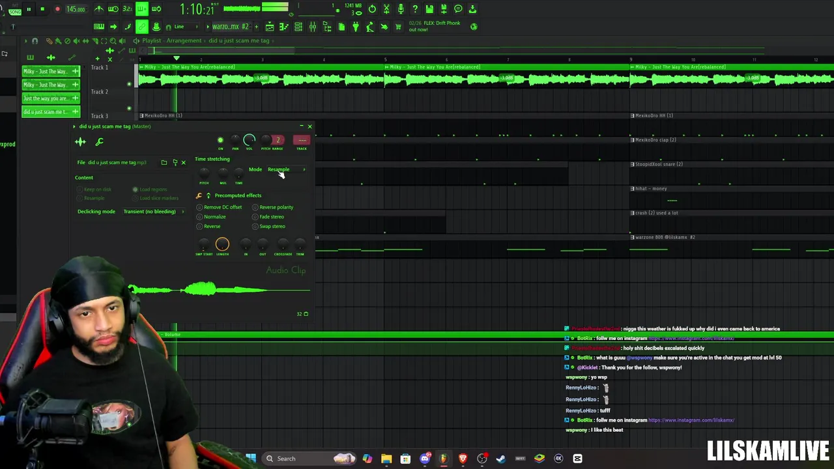The image size is (834, 469).
Task: Click the download content library icon
Action: [x=472, y=9]
